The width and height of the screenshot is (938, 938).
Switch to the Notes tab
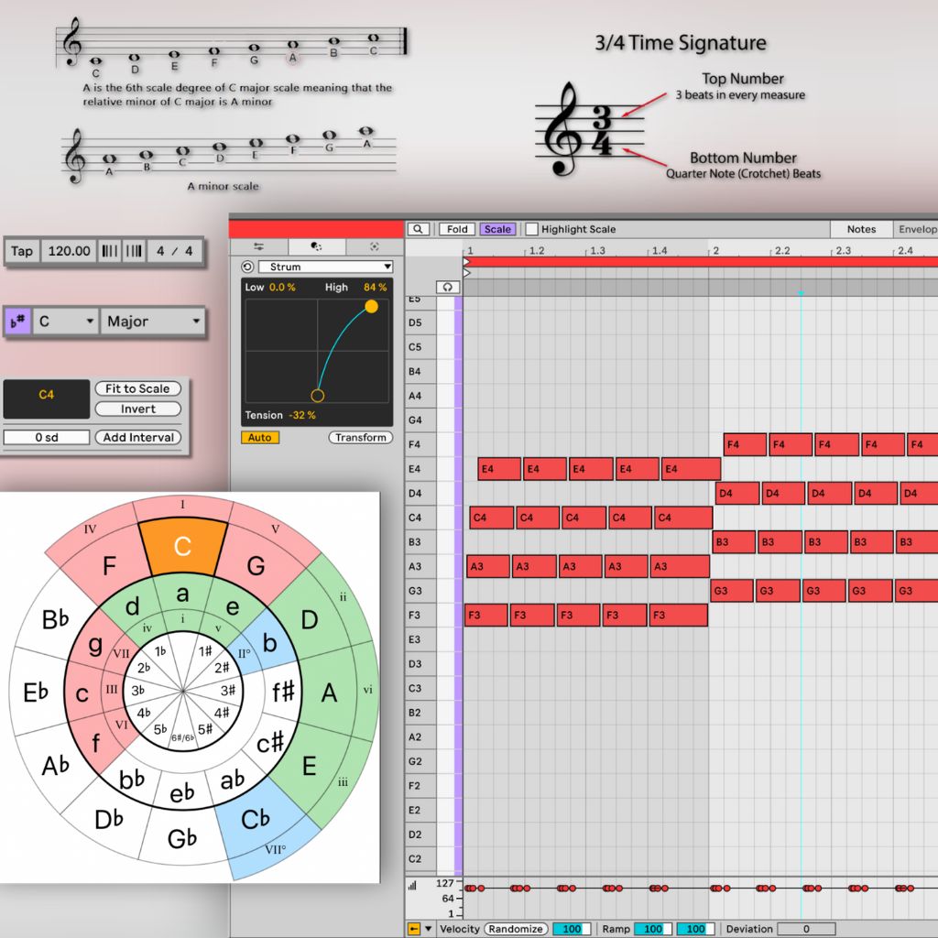tap(861, 229)
